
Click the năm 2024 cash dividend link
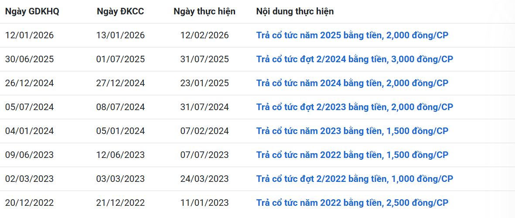tap(352, 83)
